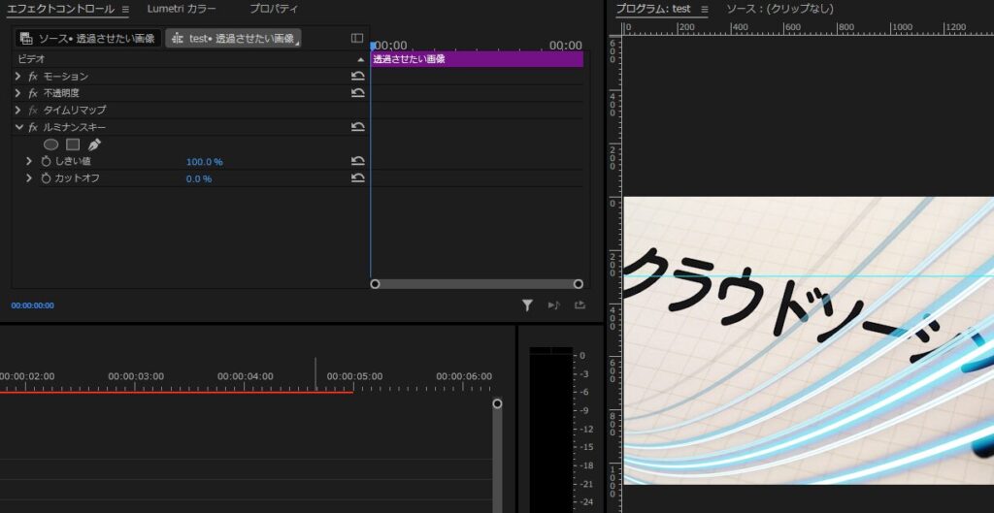Click the purple 透過させたい画像 clip bar
994x513 pixels.
pyautogui.click(x=476, y=59)
